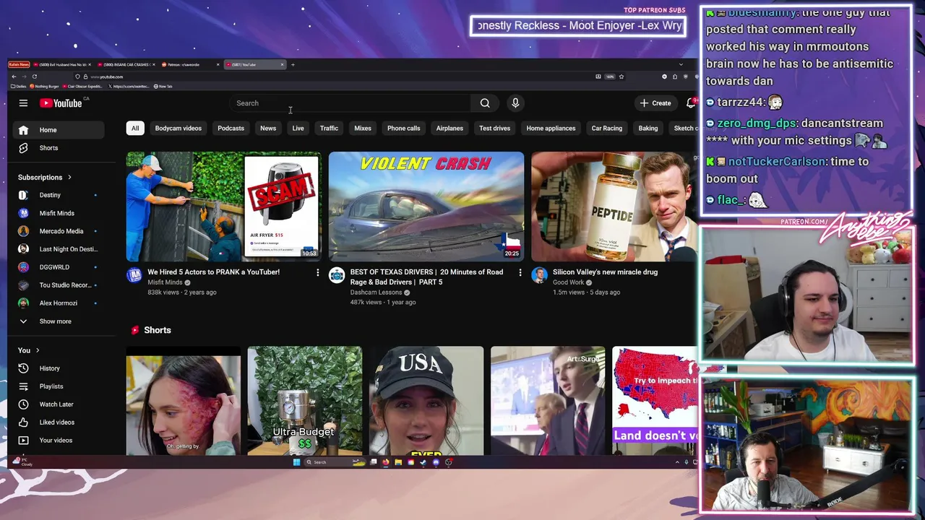Select the News filter chip
925x520 pixels.
[268, 129]
